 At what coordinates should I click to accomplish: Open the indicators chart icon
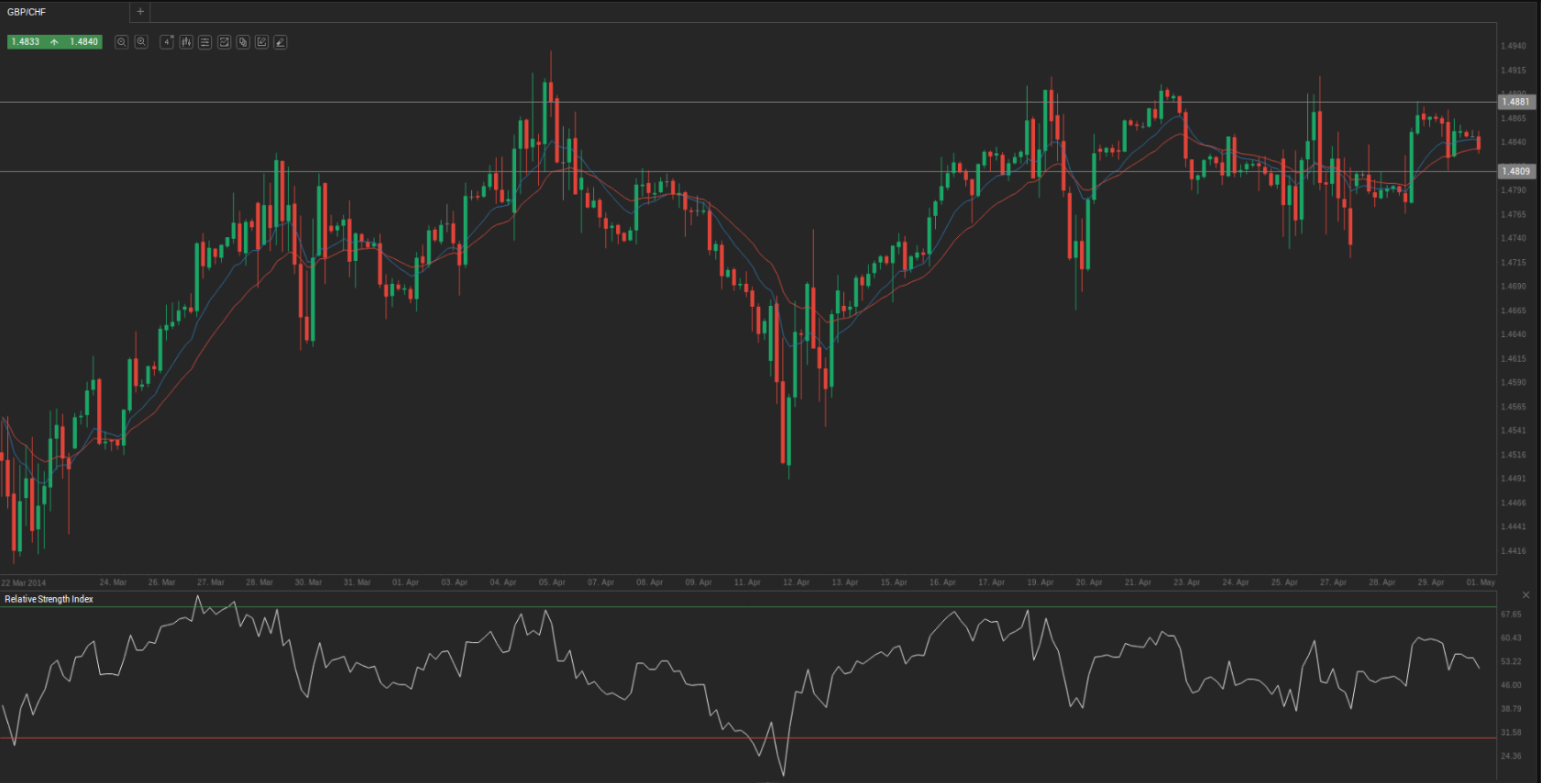(x=224, y=42)
